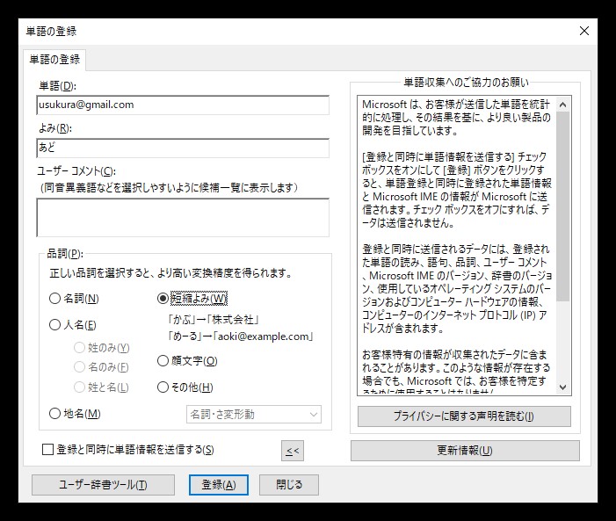Select the 名詞 radio button
616x521 pixels.
[x=55, y=299]
